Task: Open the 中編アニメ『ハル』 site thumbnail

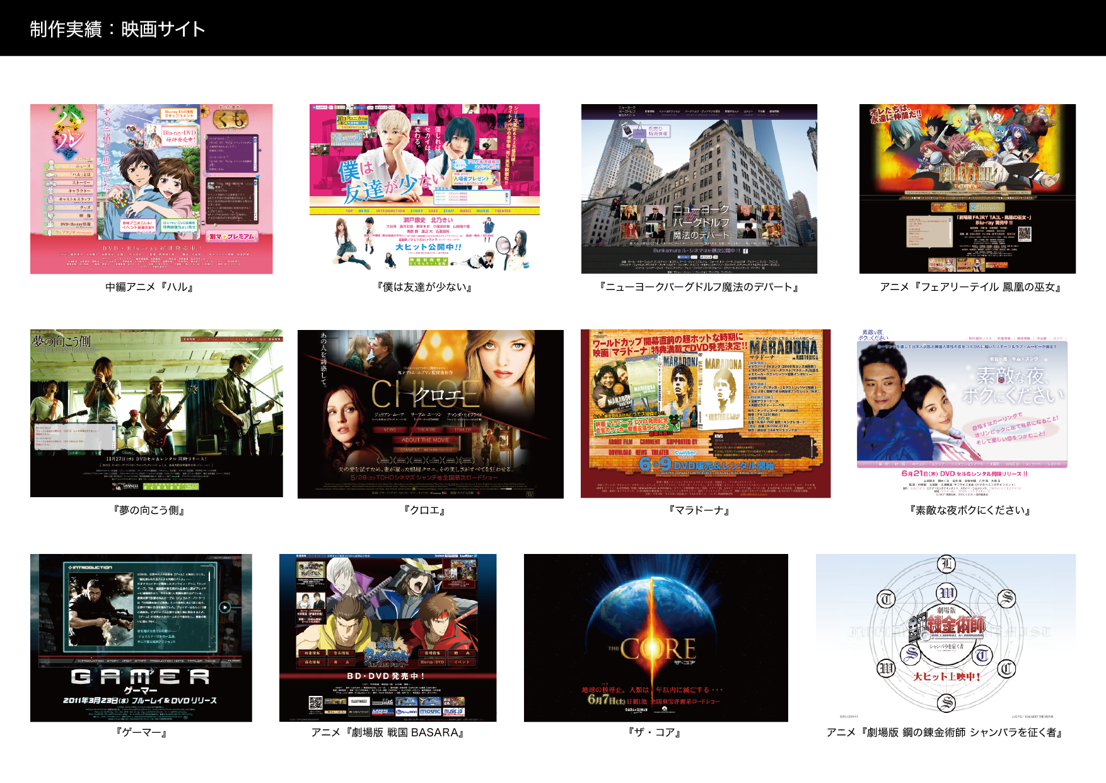Action: point(151,189)
